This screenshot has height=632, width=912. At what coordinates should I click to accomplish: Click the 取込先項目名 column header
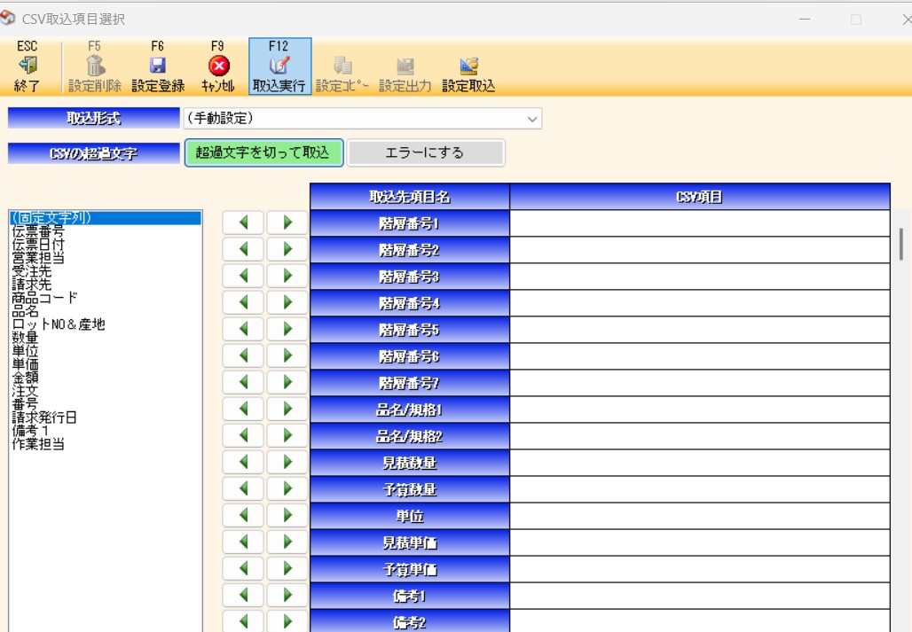point(409,197)
